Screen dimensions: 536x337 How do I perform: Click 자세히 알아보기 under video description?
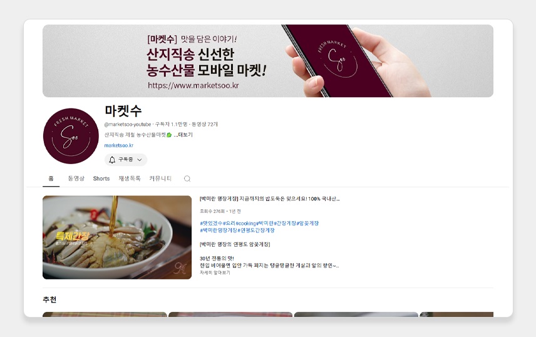pos(215,272)
